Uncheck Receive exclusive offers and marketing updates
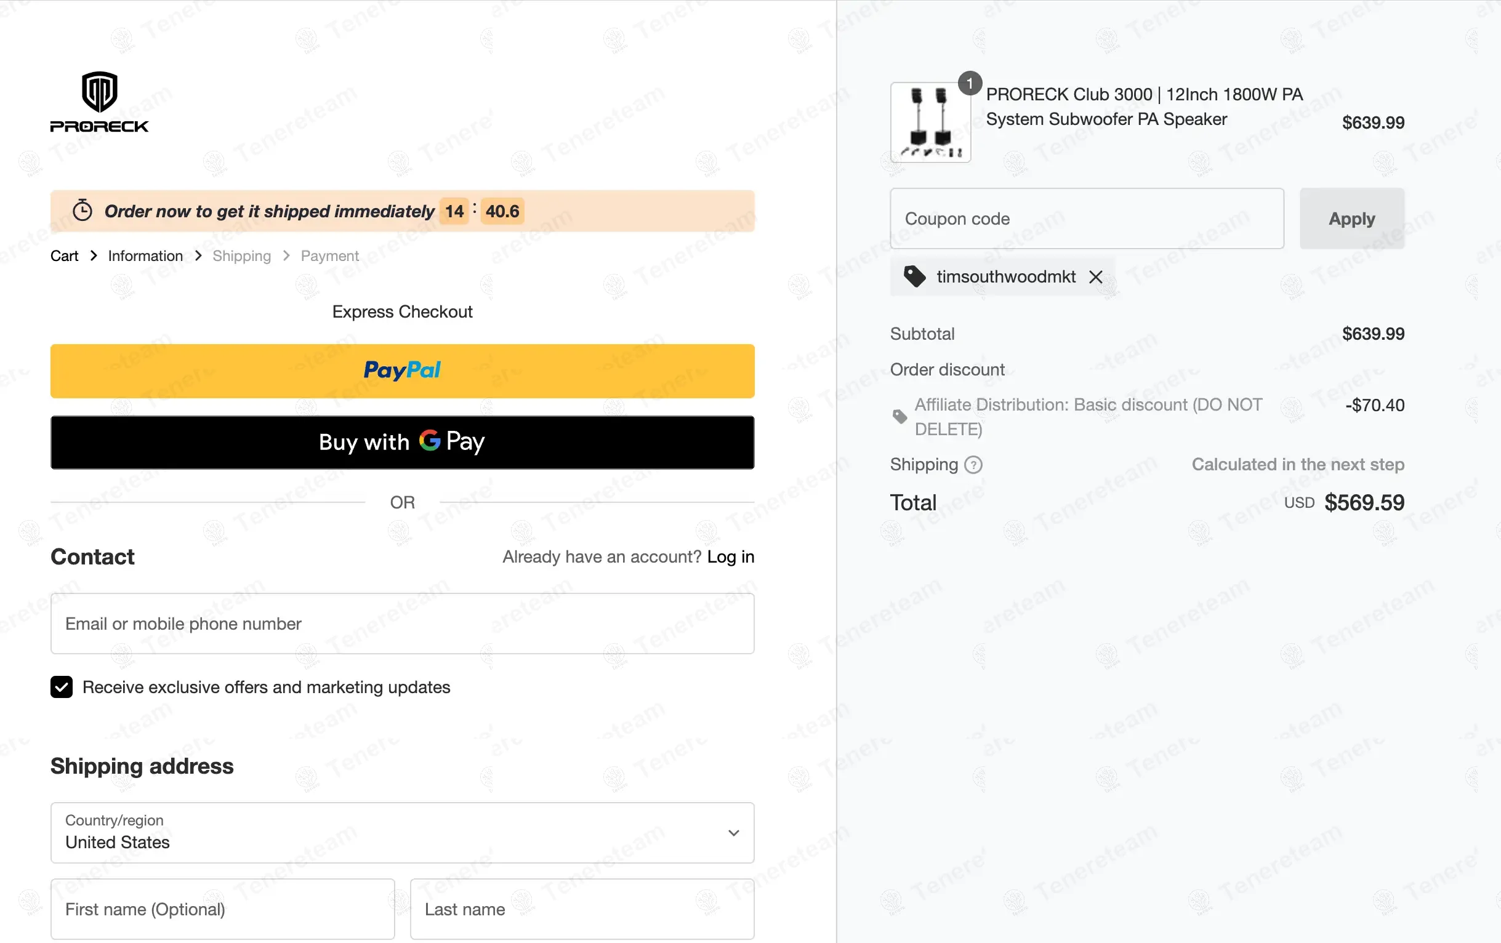The height and width of the screenshot is (943, 1501). pyautogui.click(x=62, y=687)
